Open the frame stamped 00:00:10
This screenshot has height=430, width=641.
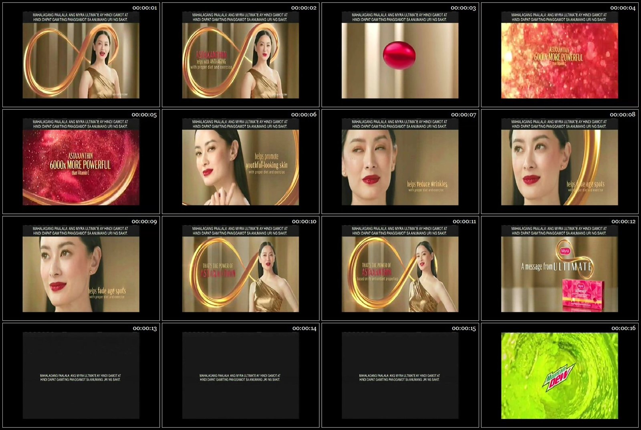click(x=240, y=269)
